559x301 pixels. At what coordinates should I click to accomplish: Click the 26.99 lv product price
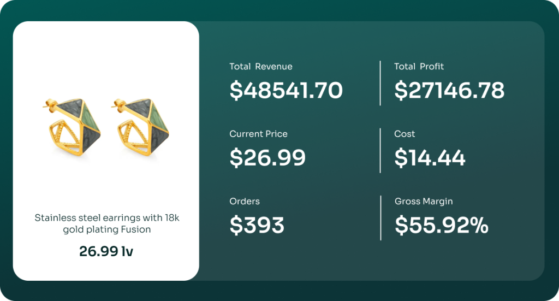[x=106, y=251]
